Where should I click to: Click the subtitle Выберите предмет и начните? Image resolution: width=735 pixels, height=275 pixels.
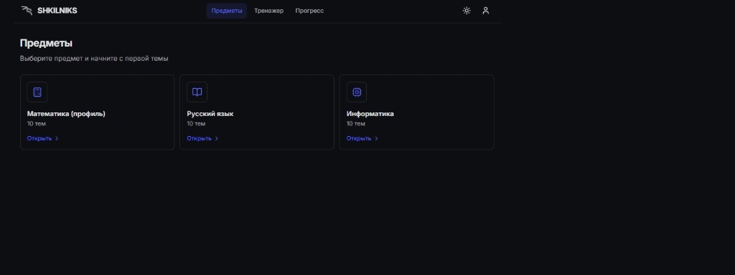[x=94, y=59]
